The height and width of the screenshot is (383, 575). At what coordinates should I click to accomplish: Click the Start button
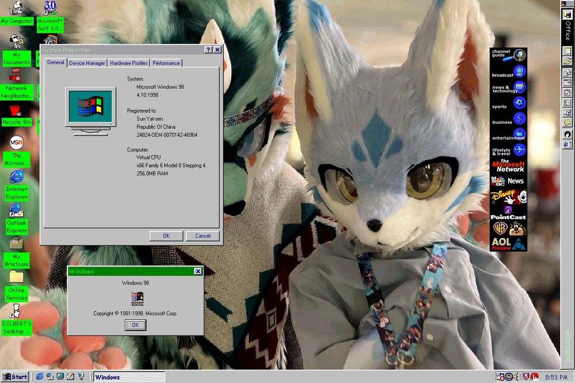(15, 377)
